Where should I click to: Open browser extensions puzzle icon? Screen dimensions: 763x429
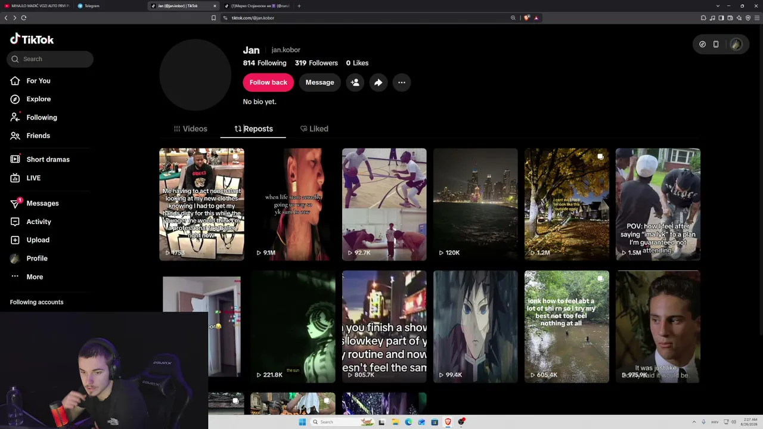coord(703,18)
